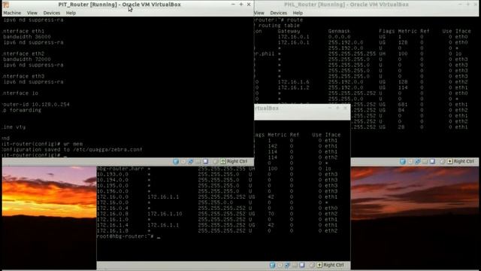The image size is (481, 271).
Task: Click mouse integration icon in PIT_Router status bar
Action: [216, 161]
